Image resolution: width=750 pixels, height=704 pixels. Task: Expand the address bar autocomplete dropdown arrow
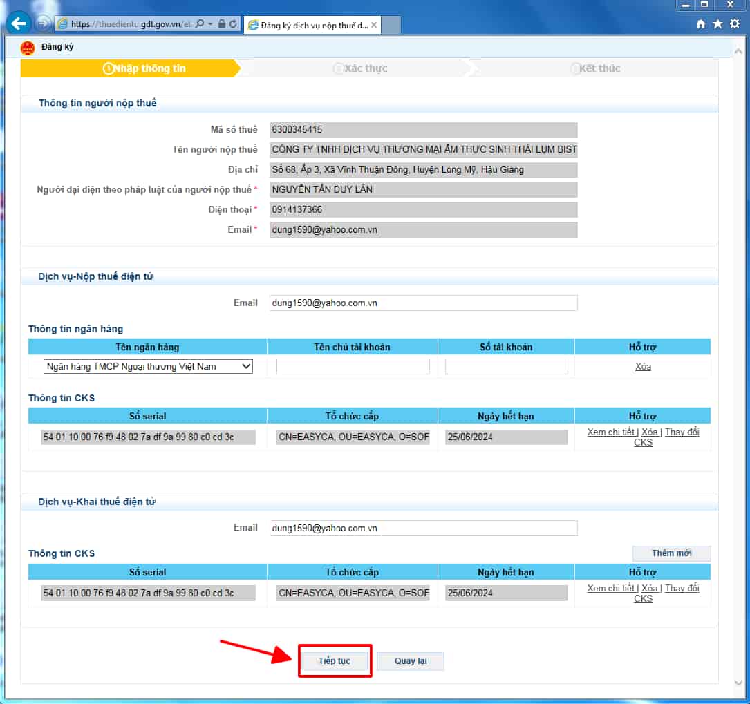click(x=210, y=23)
